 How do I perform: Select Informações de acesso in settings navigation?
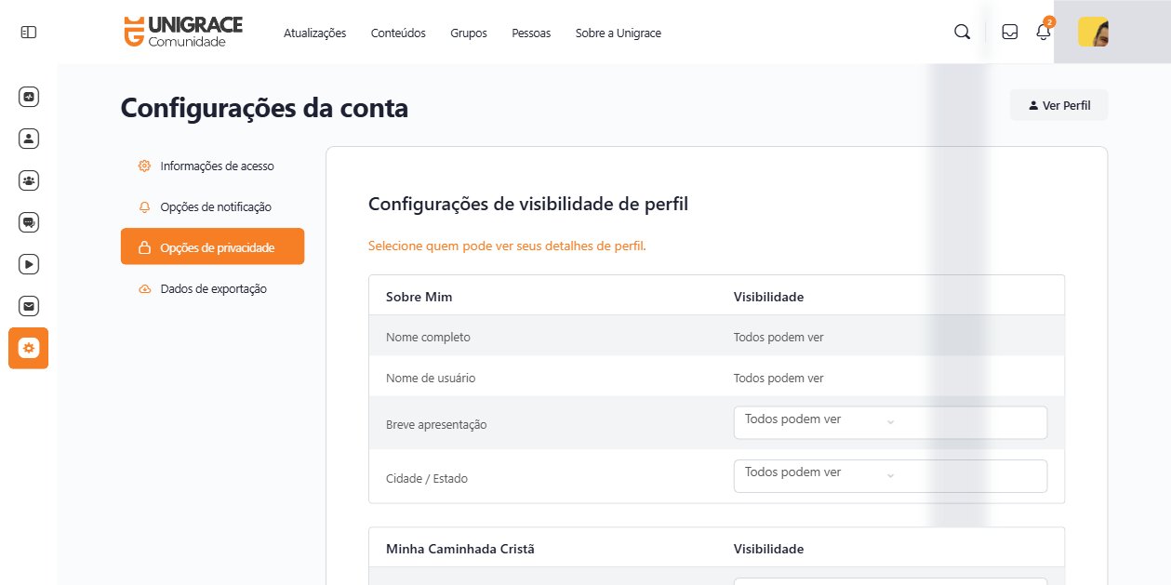(217, 166)
